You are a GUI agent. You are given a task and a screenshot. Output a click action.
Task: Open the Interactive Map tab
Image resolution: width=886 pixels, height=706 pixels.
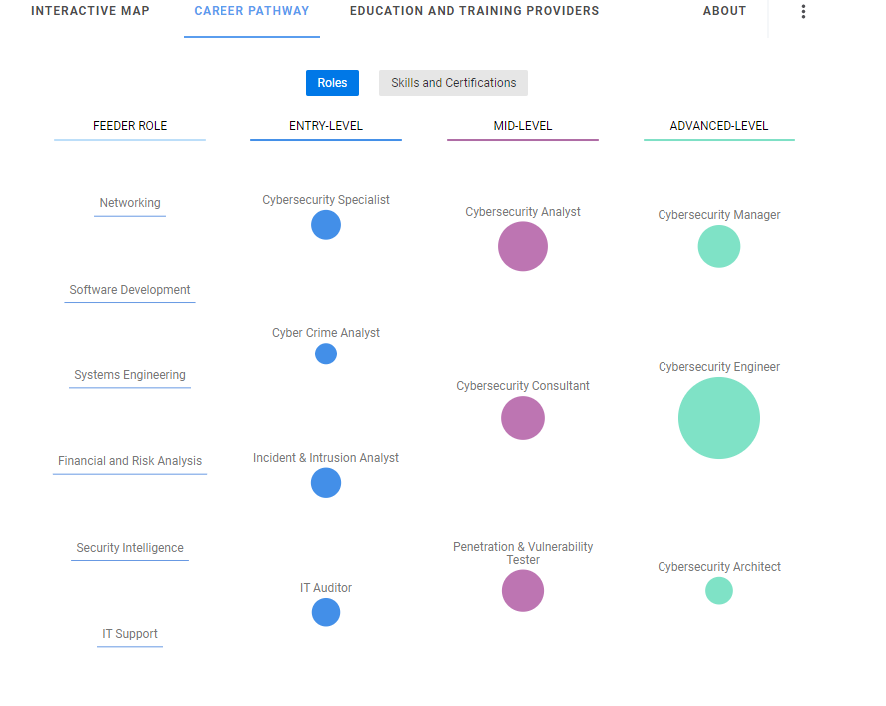pyautogui.click(x=90, y=11)
